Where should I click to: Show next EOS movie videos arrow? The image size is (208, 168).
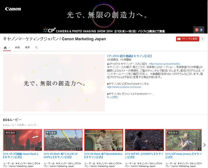[x=204, y=145]
